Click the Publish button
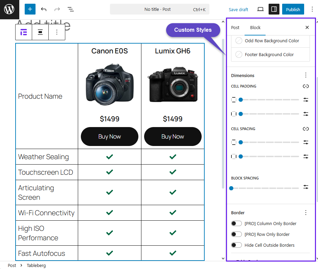Screen dimensions: 318x269 293,9
